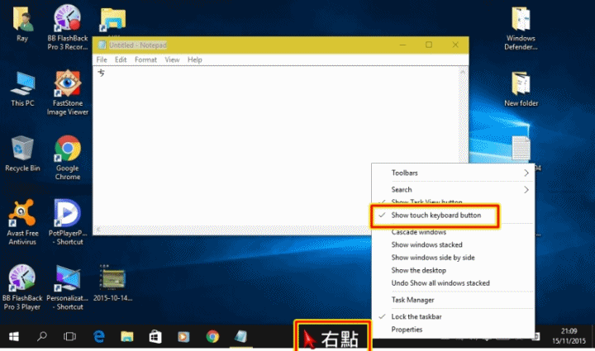Open the Windows Start menu

click(x=14, y=337)
